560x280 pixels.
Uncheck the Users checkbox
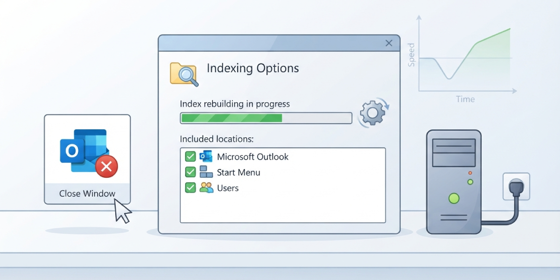coord(190,188)
